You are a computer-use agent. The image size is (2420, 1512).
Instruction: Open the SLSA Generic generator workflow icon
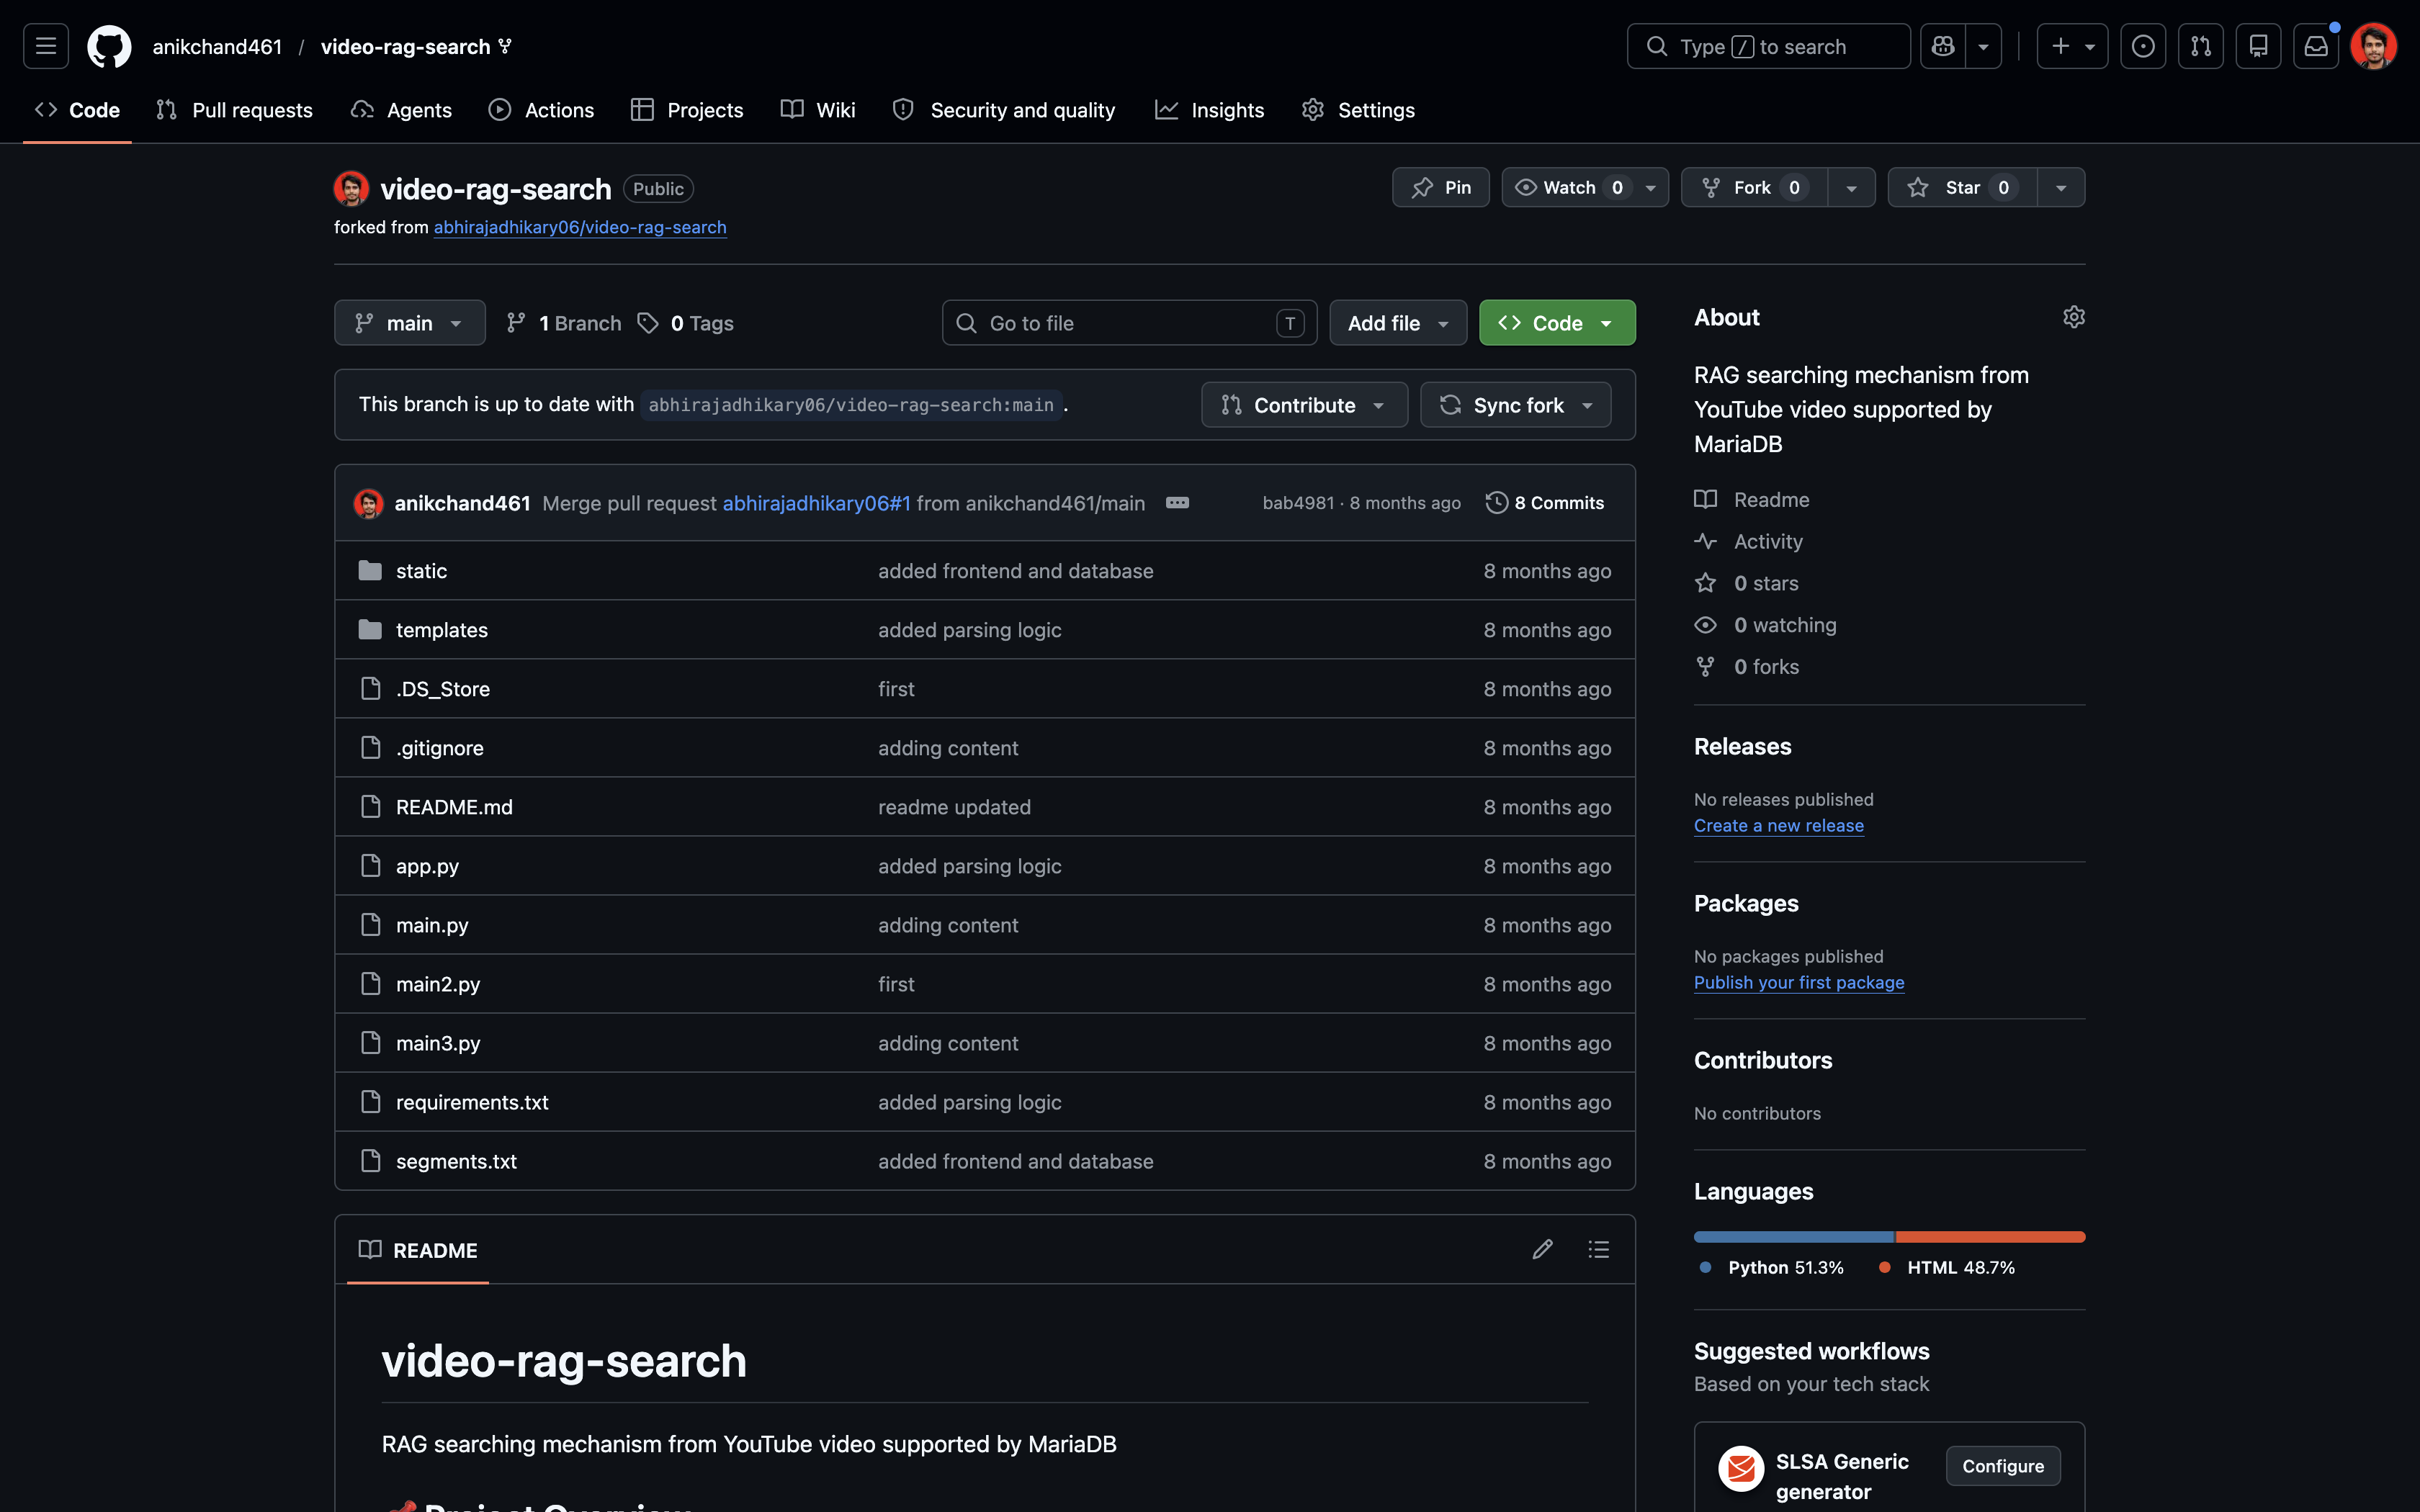[1741, 1468]
